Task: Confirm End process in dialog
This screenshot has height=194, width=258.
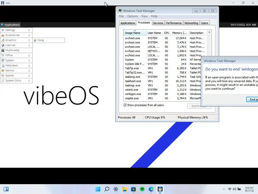Action: tap(252, 100)
